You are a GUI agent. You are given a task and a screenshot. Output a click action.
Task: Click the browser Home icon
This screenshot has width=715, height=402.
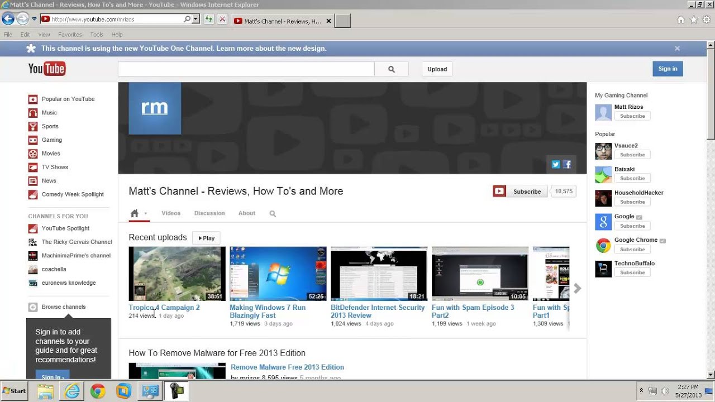coord(680,20)
